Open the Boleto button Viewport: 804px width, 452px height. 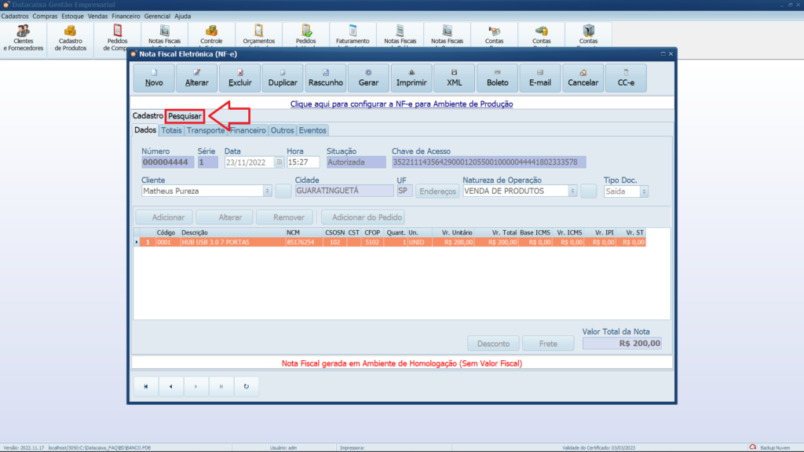click(x=497, y=78)
